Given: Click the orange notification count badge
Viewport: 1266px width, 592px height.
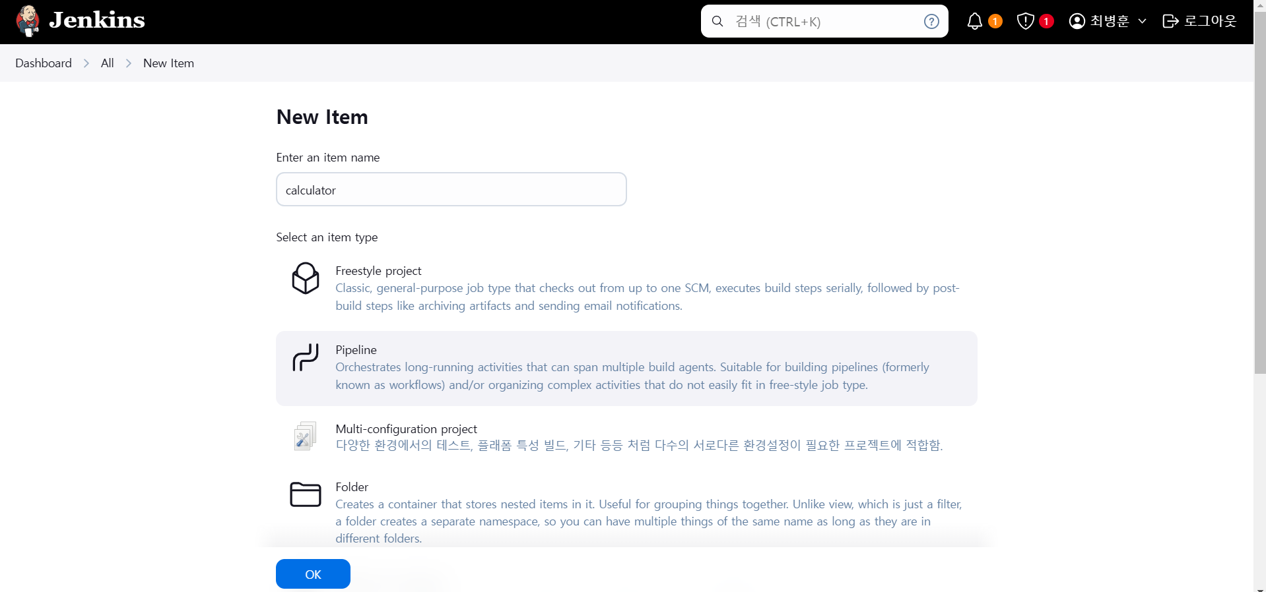Looking at the screenshot, I should (995, 22).
